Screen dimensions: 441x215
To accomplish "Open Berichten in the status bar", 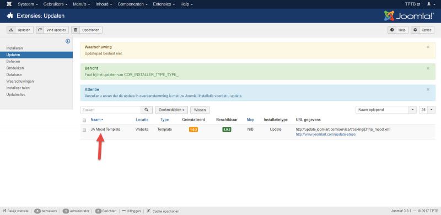I will click(x=106, y=211).
